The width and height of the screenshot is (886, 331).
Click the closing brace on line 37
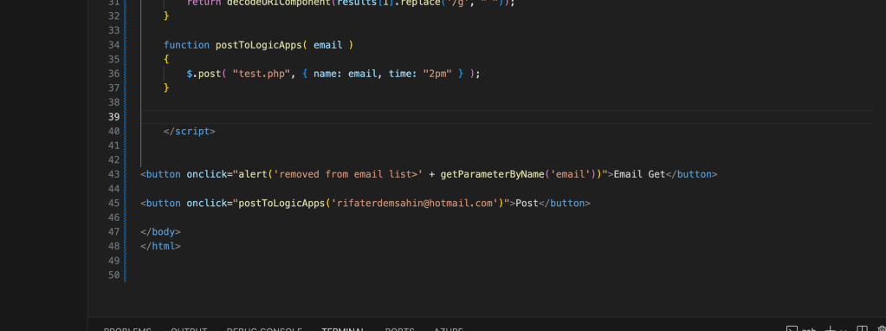tap(166, 88)
